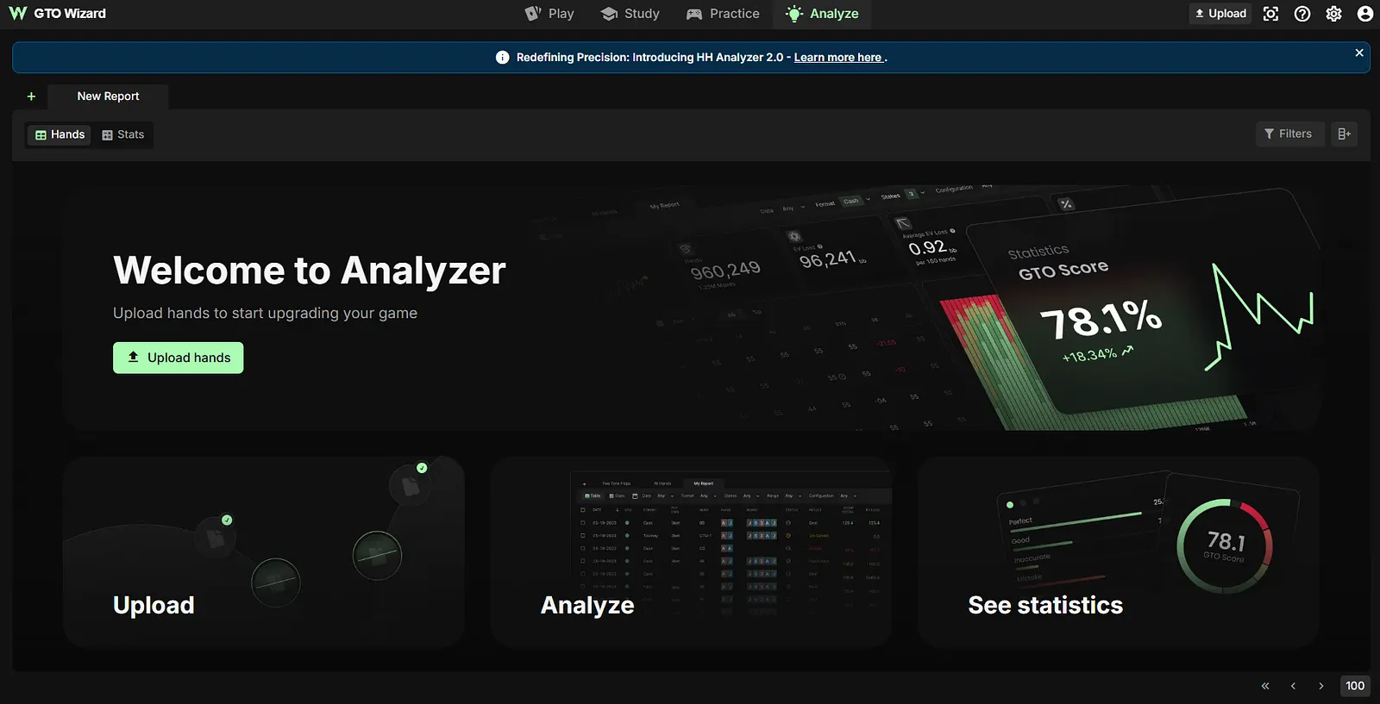
Task: Go to the next page arrow
Action: pos(1320,686)
